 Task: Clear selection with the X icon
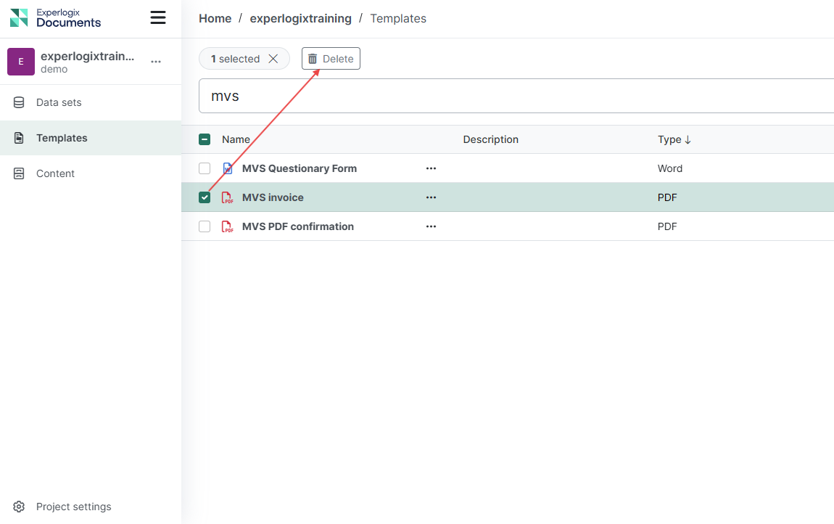click(273, 59)
